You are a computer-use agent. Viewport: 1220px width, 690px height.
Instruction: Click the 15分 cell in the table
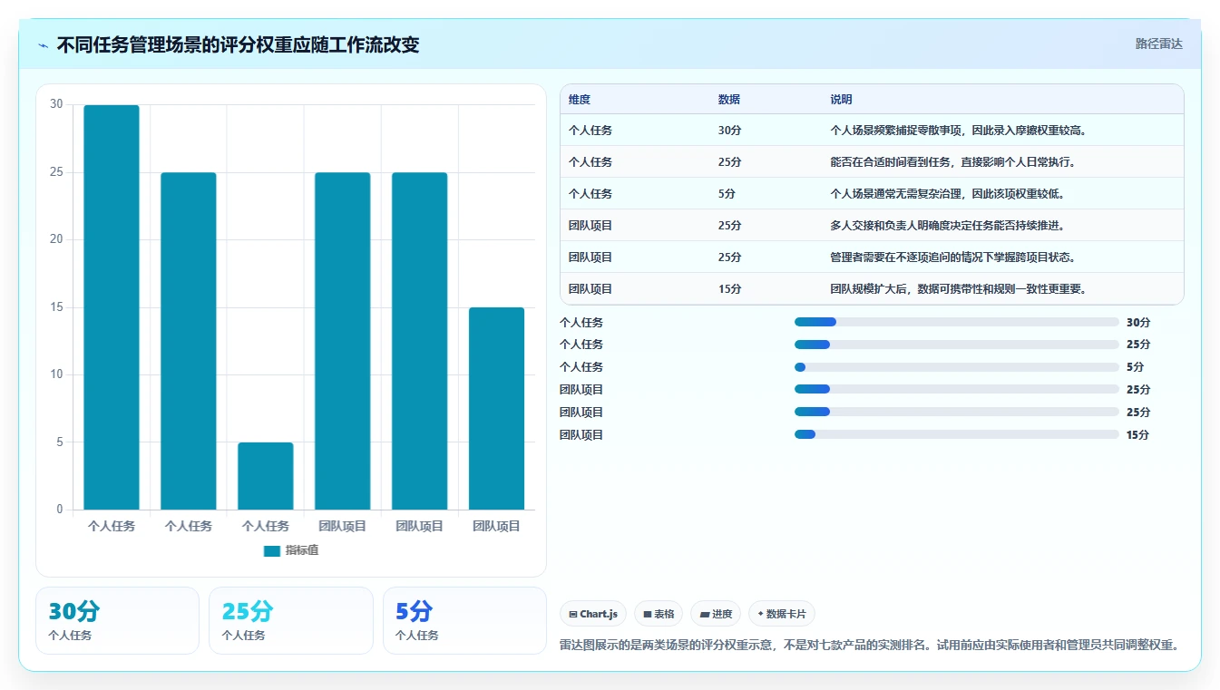pyautogui.click(x=729, y=289)
